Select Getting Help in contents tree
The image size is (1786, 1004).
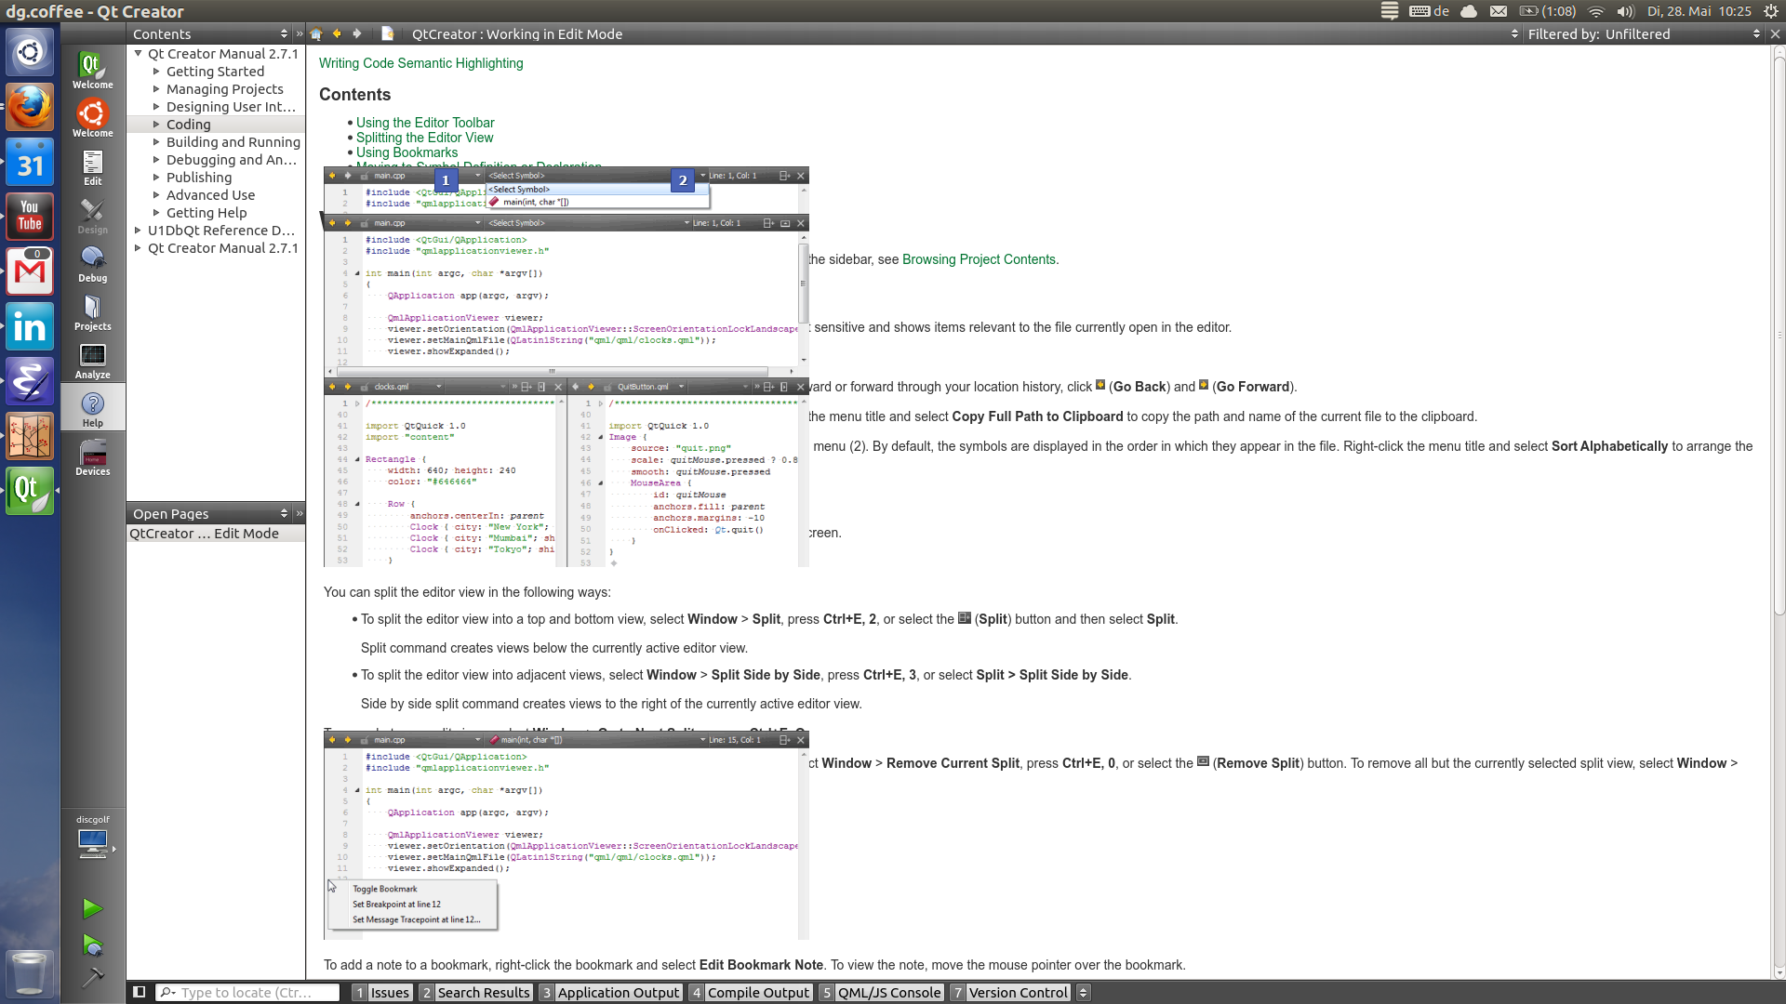click(207, 213)
